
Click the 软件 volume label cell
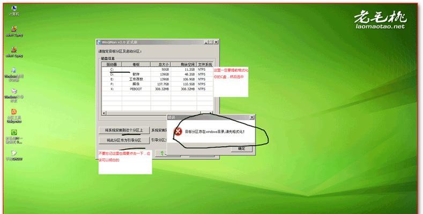tap(136, 74)
